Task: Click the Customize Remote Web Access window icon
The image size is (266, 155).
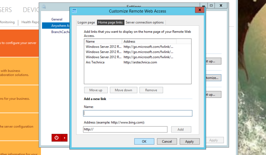Action: pos(74,11)
